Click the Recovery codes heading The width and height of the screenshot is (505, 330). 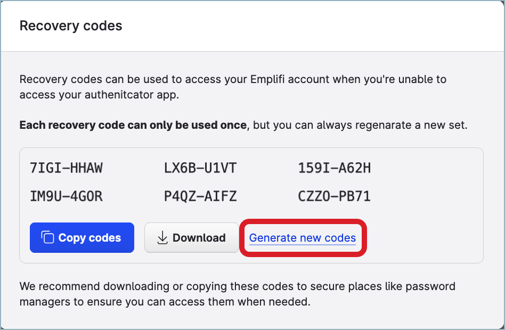[x=70, y=26]
